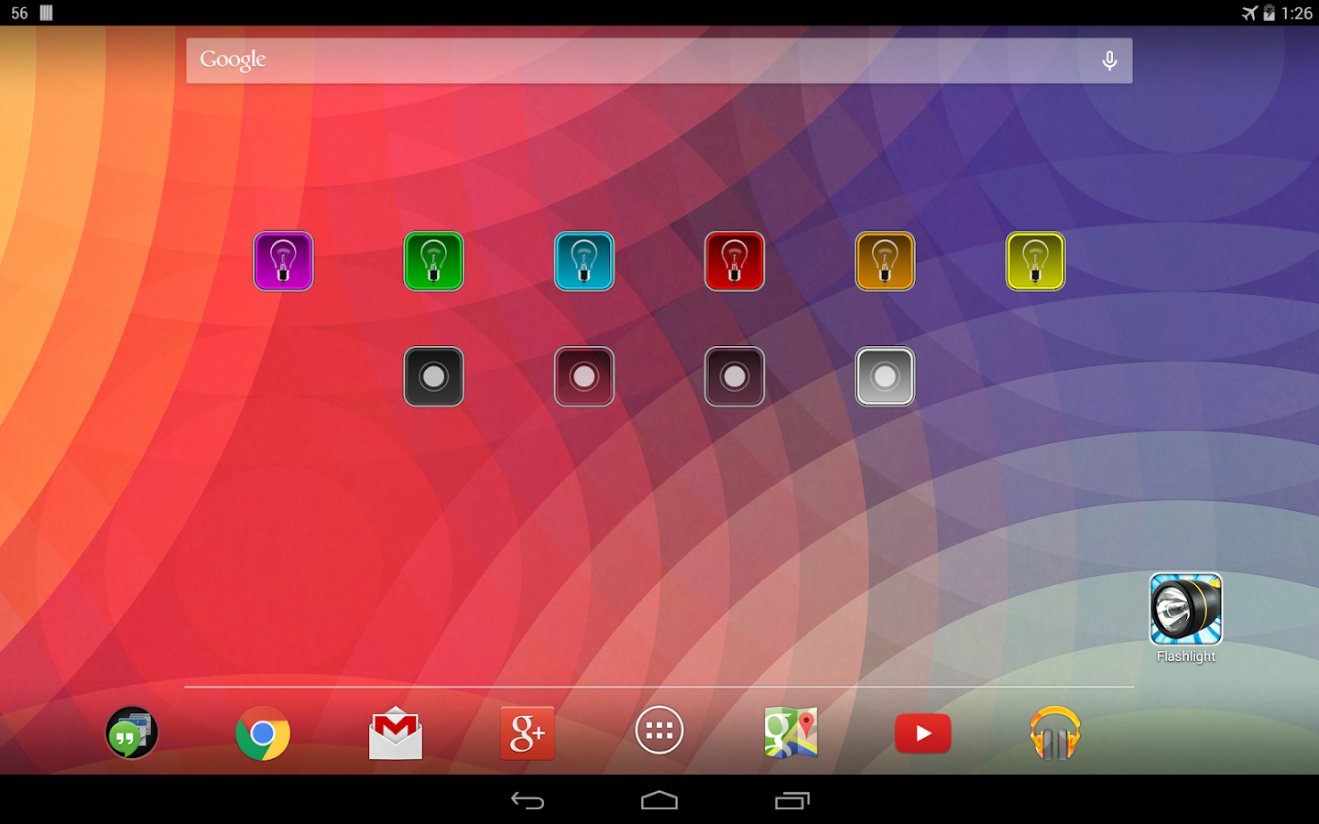Toggle the solid black round-button widget
1319x824 pixels.
(433, 376)
